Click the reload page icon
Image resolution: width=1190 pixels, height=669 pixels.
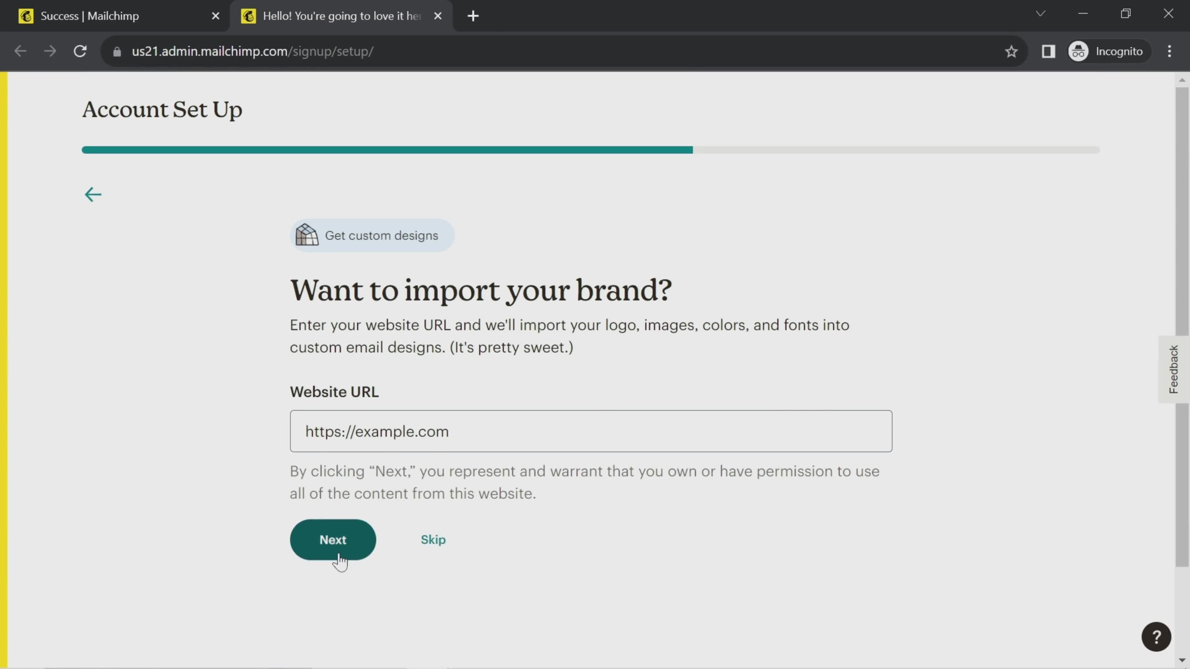click(80, 51)
